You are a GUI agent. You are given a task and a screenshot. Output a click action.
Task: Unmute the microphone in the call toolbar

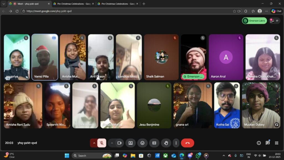point(102,143)
